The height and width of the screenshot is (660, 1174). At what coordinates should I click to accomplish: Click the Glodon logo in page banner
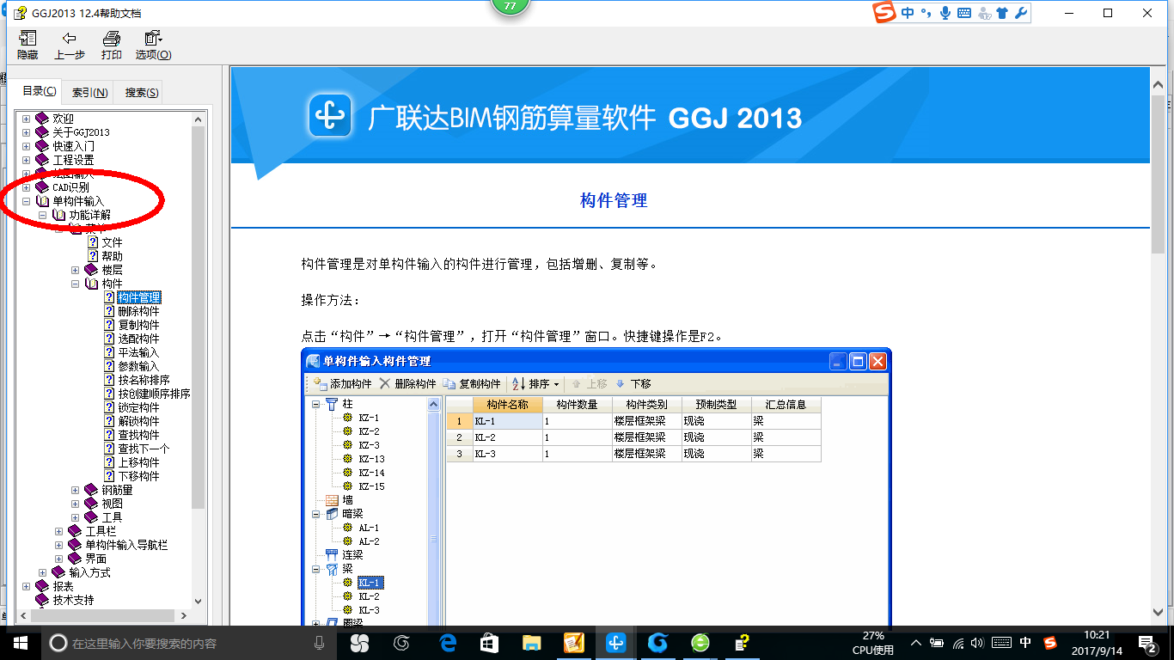331,115
